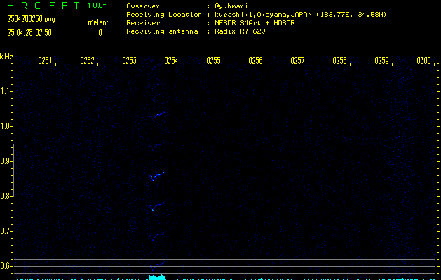Click frequency label 0.7
The image size is (441, 280).
tap(6, 231)
